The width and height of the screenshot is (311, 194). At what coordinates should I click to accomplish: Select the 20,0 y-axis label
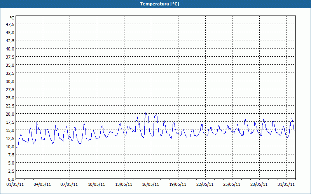pos(10,114)
